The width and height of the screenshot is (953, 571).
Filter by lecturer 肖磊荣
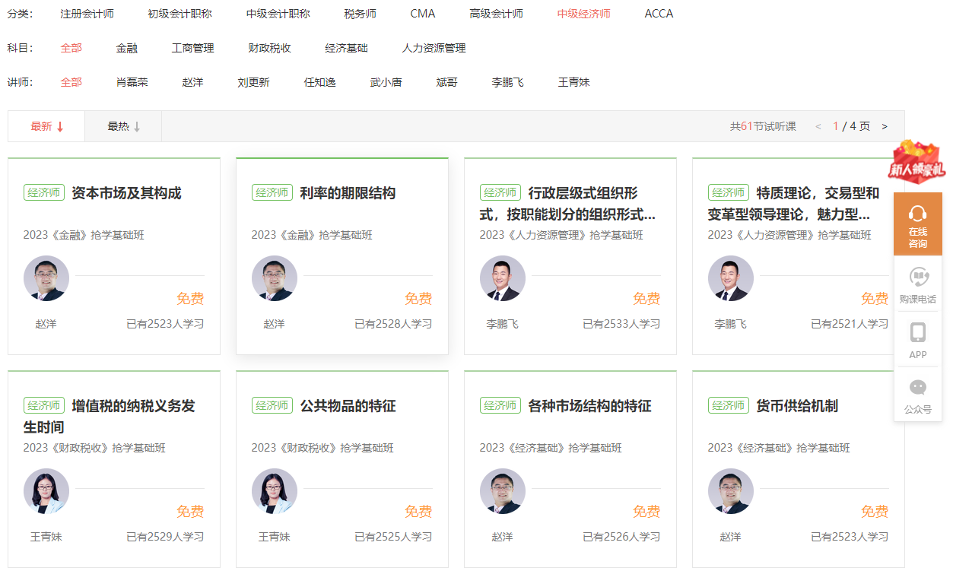(132, 82)
